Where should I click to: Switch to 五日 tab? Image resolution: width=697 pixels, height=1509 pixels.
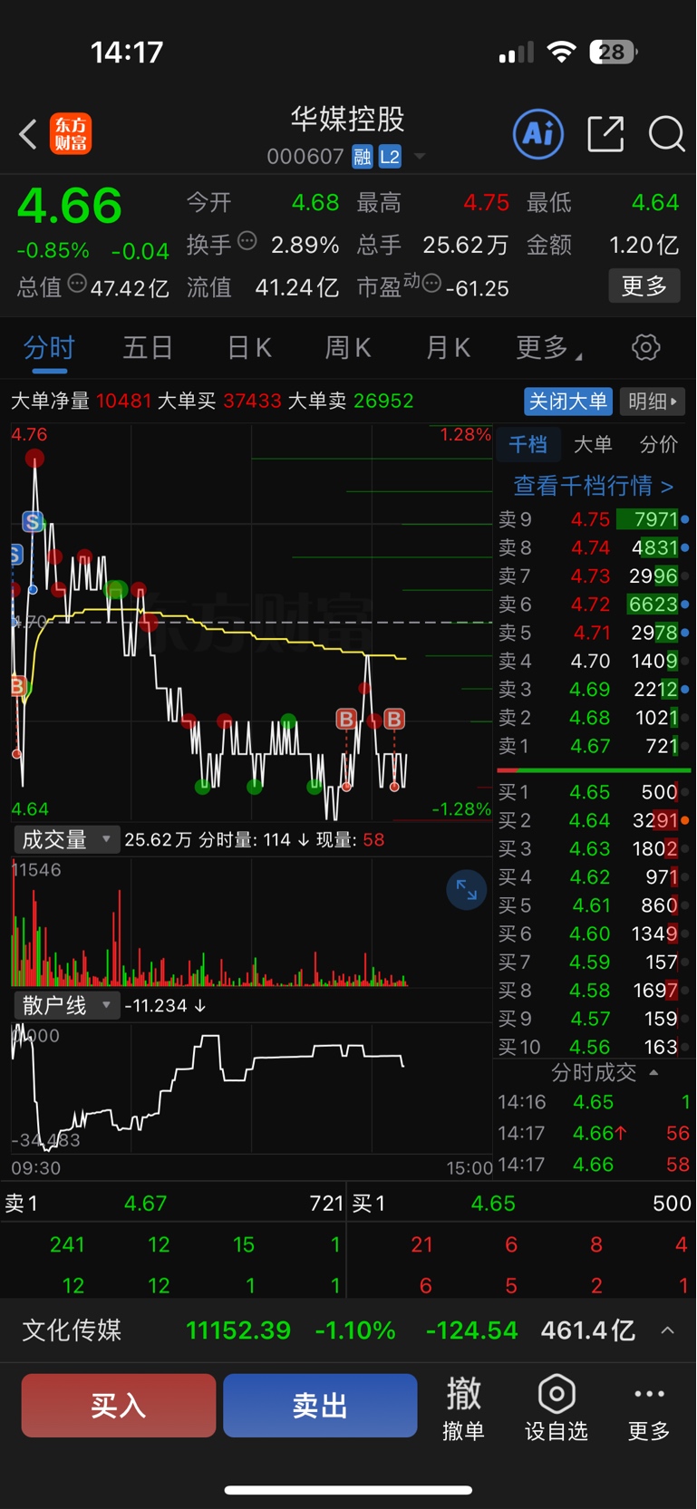(148, 347)
